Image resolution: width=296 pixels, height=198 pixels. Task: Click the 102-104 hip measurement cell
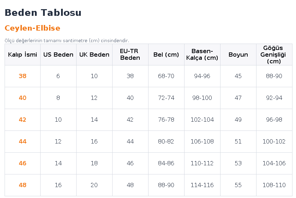202,120
